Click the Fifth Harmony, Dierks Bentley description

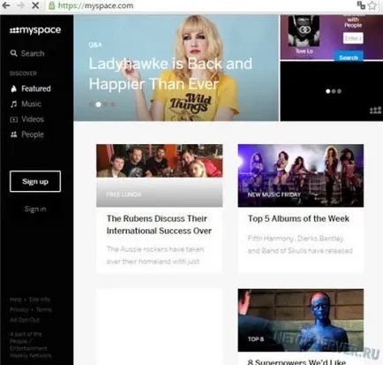pyautogui.click(x=300, y=245)
